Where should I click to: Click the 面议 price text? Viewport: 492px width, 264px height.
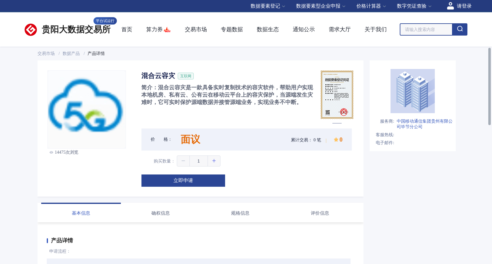[x=190, y=140]
